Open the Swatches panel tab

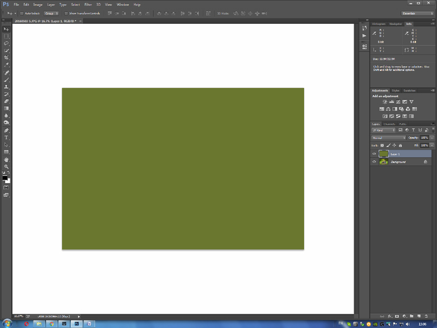(409, 90)
